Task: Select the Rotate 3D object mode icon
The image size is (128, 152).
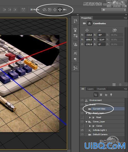Action: tap(45, 9)
